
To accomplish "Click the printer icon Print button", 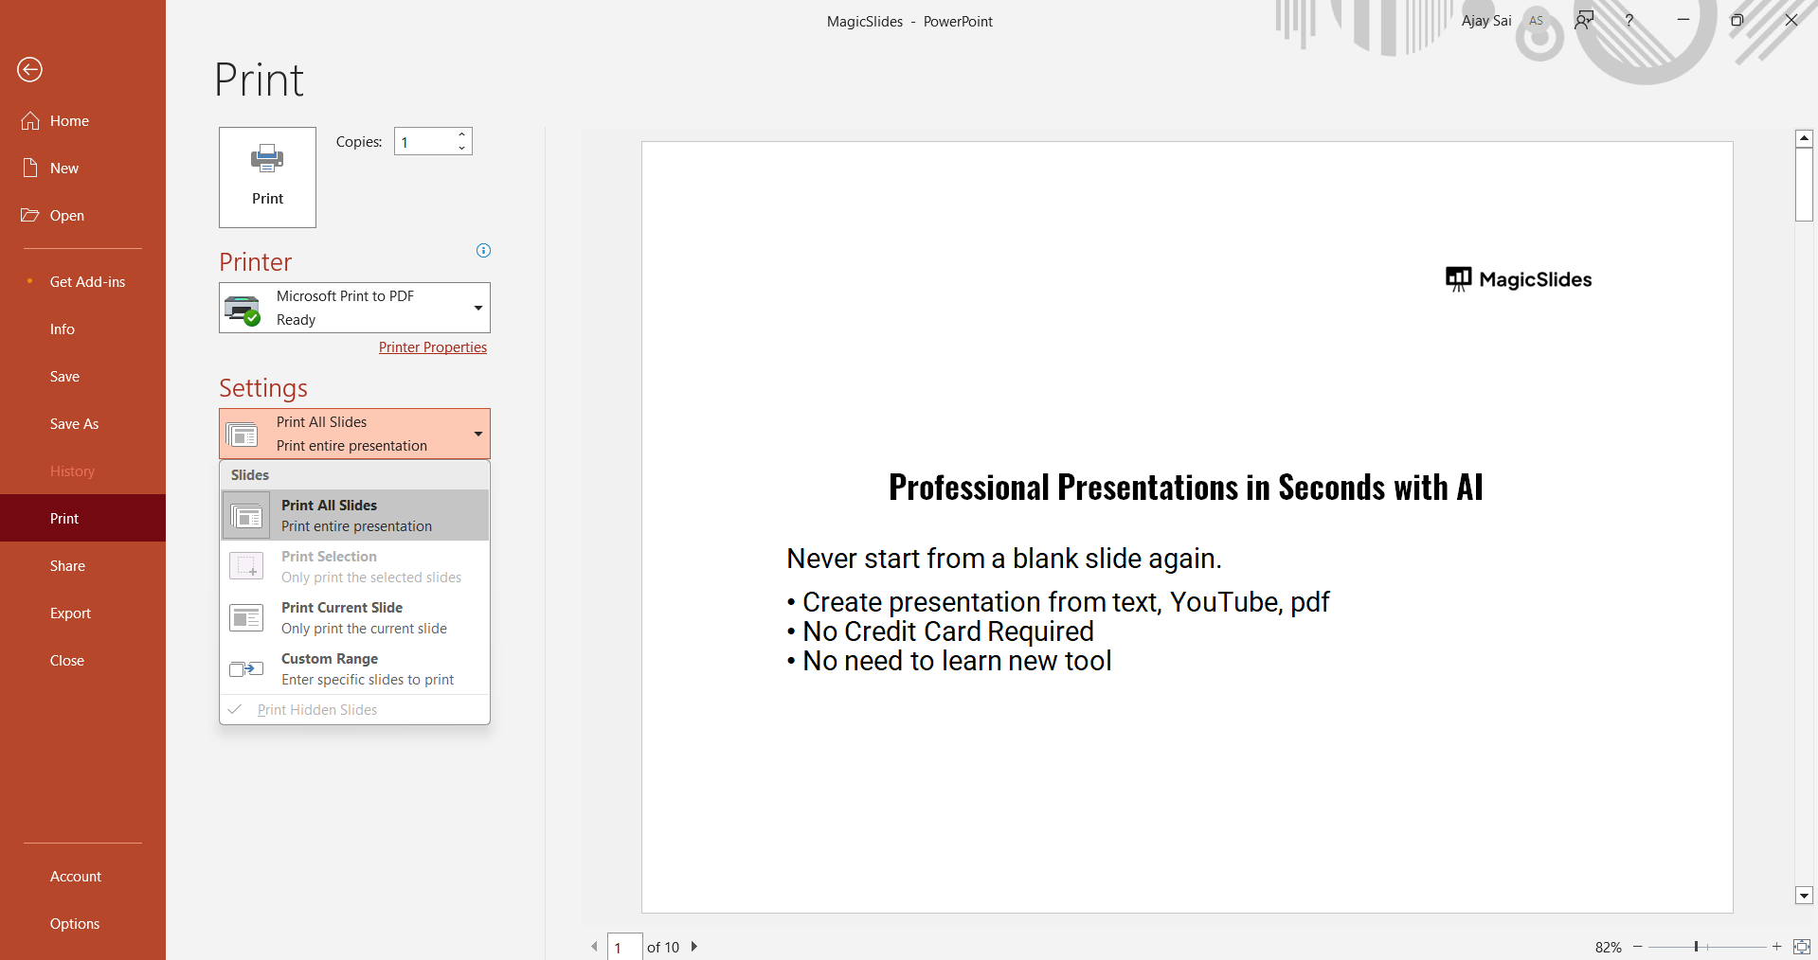I will (267, 177).
